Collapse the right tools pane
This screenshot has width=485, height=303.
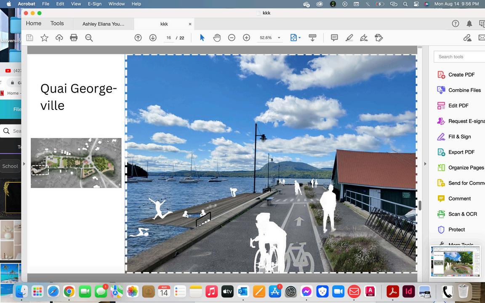point(425,164)
